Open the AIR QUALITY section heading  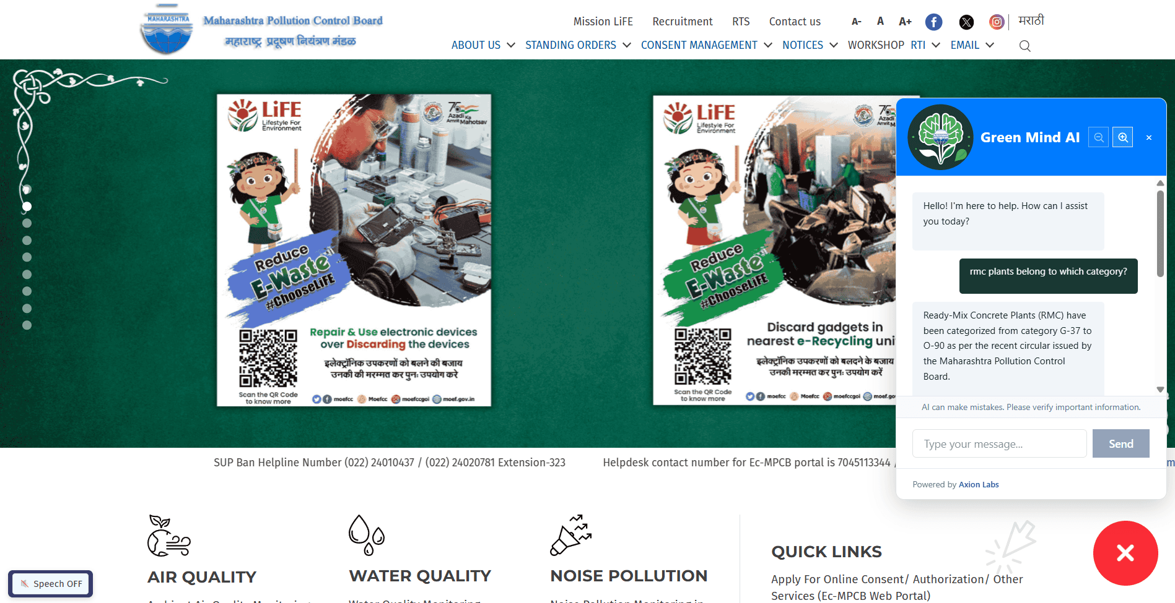[202, 577]
